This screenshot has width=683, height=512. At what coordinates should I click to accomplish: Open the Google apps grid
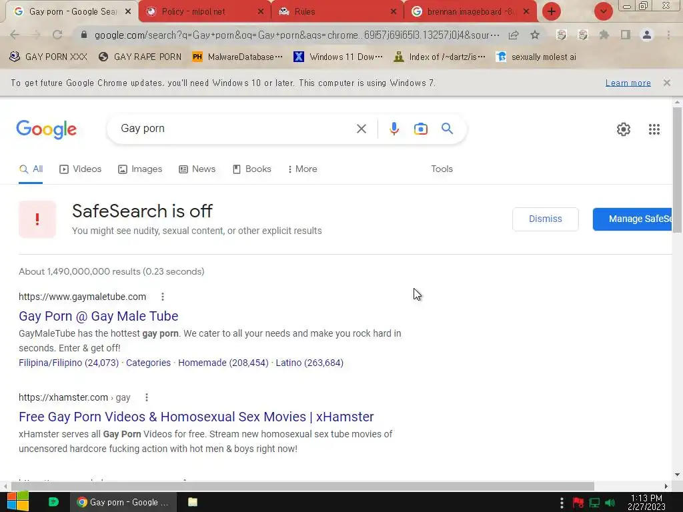(x=654, y=129)
